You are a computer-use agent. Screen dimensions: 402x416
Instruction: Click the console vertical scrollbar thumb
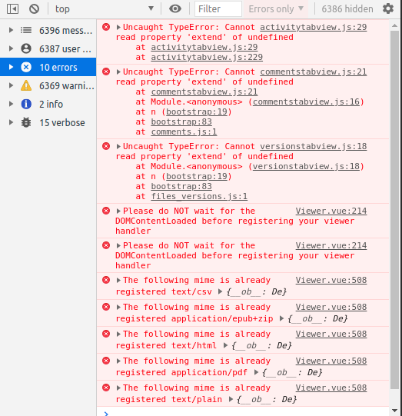pos(394,210)
